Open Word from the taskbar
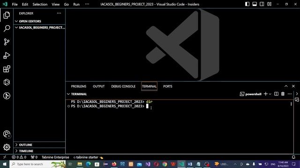Viewport: 300px width, 168px height. pos(190,164)
